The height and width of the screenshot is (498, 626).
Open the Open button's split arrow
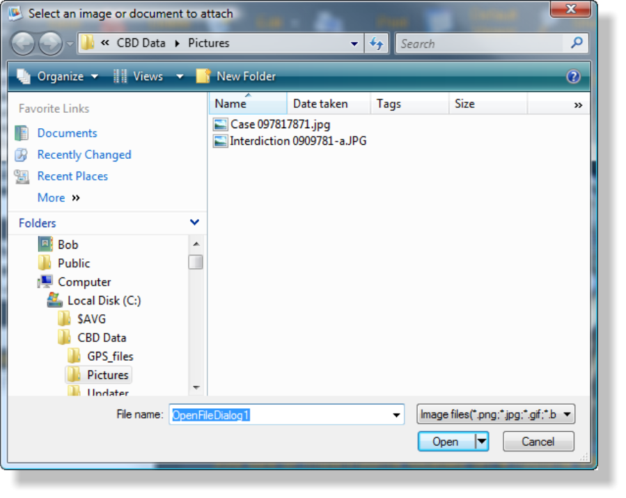click(482, 442)
